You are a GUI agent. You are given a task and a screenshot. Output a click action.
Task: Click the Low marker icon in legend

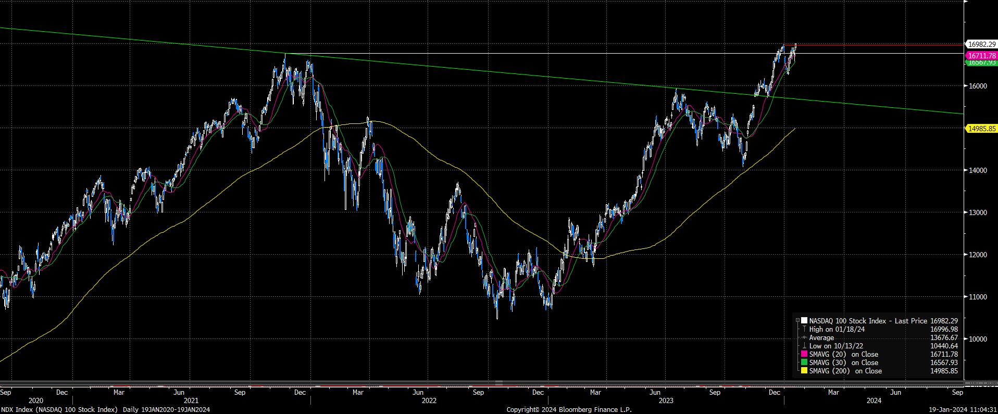[805, 346]
